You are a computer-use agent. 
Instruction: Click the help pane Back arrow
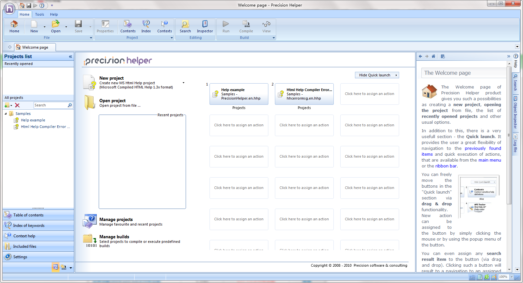420,56
